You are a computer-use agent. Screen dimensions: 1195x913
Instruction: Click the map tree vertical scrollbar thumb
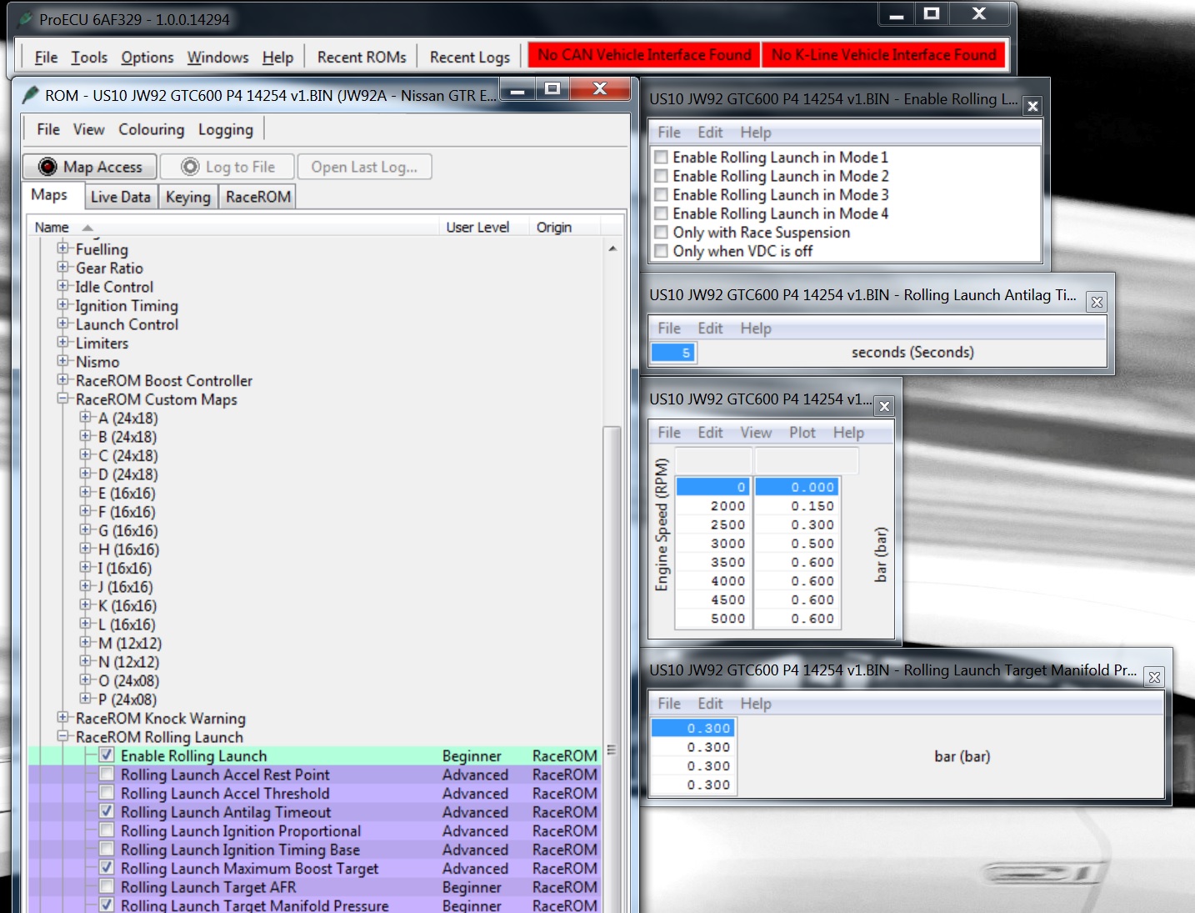pos(612,584)
